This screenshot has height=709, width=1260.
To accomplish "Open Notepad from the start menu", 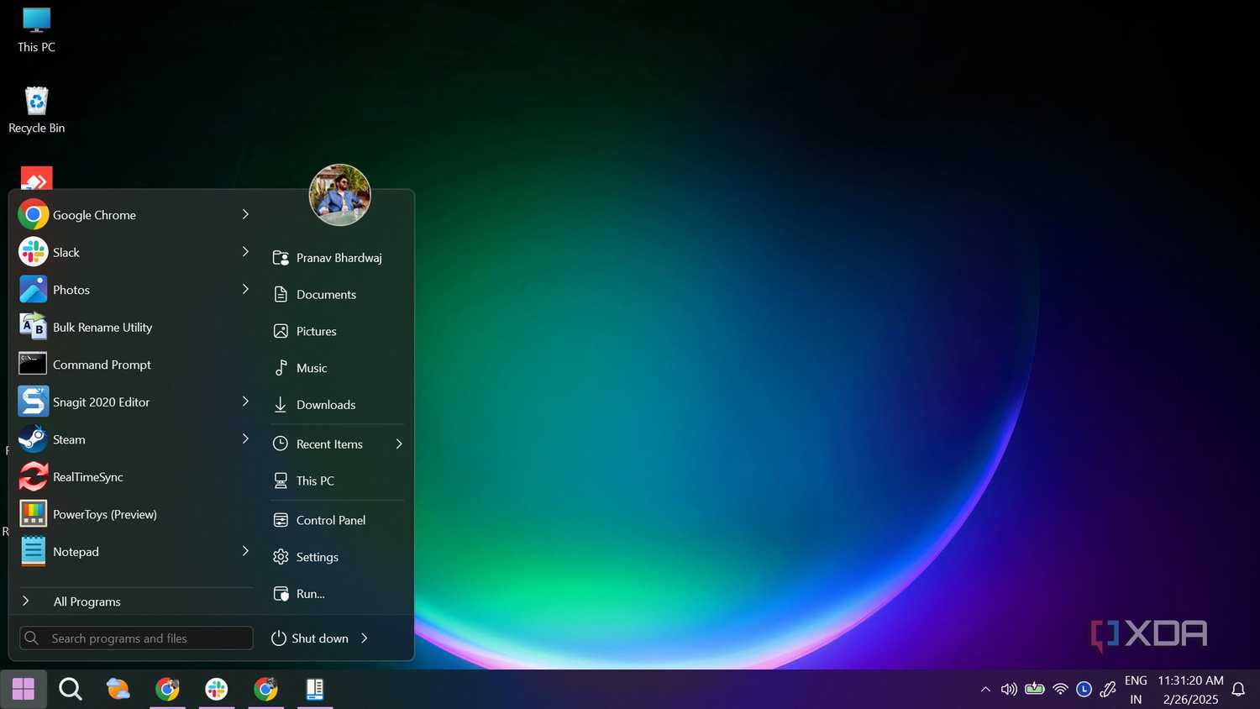I will coord(134,551).
